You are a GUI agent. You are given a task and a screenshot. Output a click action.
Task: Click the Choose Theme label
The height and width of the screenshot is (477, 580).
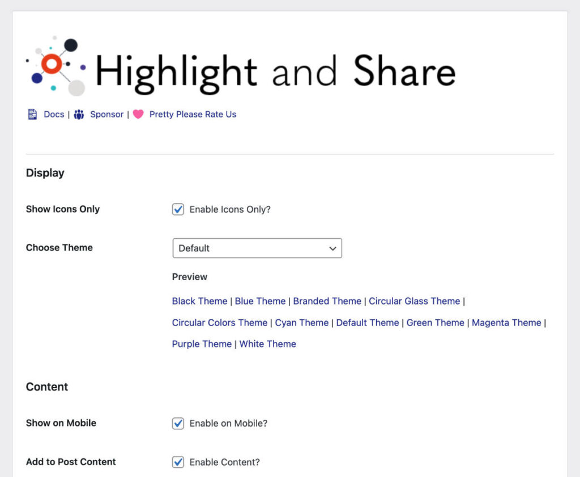[59, 247]
